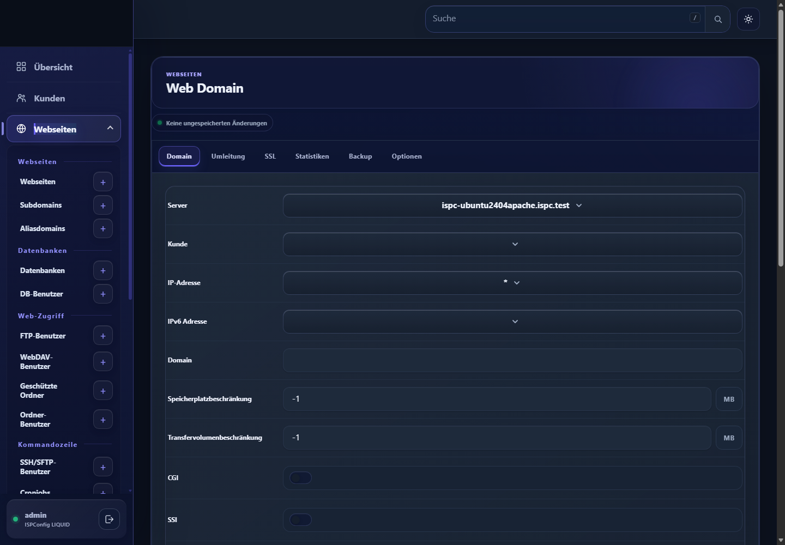Click the Domain input field
Screen dimensions: 785x545
[x=512, y=360]
